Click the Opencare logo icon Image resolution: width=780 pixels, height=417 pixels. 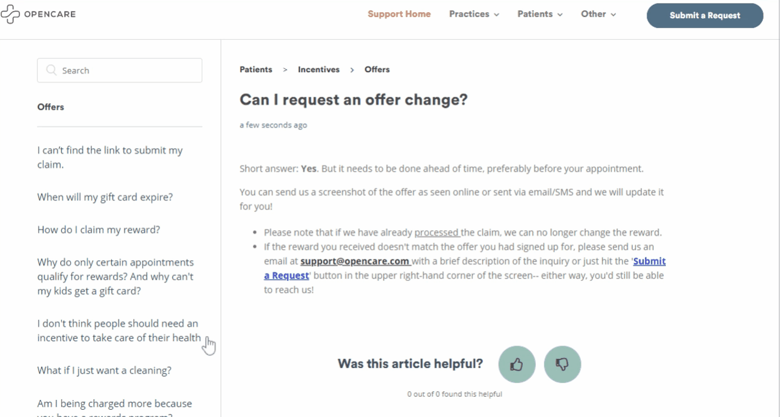click(10, 14)
